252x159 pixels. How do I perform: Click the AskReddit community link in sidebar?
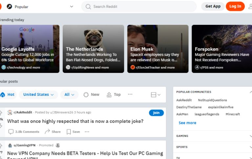point(184,100)
